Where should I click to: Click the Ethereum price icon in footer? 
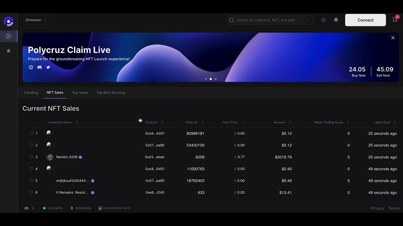coord(72,208)
